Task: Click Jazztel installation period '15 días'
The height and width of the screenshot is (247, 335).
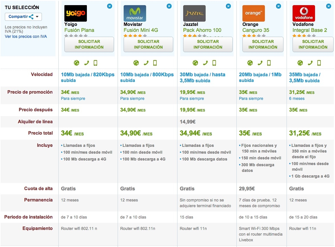Action: click(186, 217)
